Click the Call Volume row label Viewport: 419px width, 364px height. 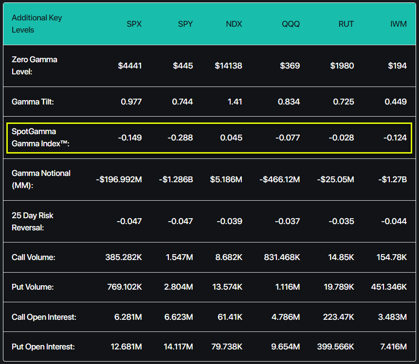[x=33, y=257]
